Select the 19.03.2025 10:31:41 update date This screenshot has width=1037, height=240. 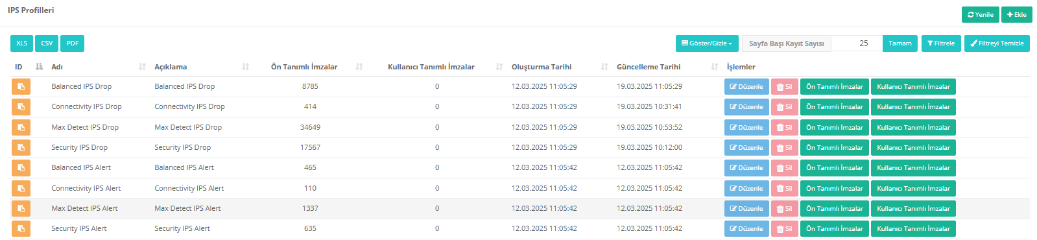(x=649, y=106)
